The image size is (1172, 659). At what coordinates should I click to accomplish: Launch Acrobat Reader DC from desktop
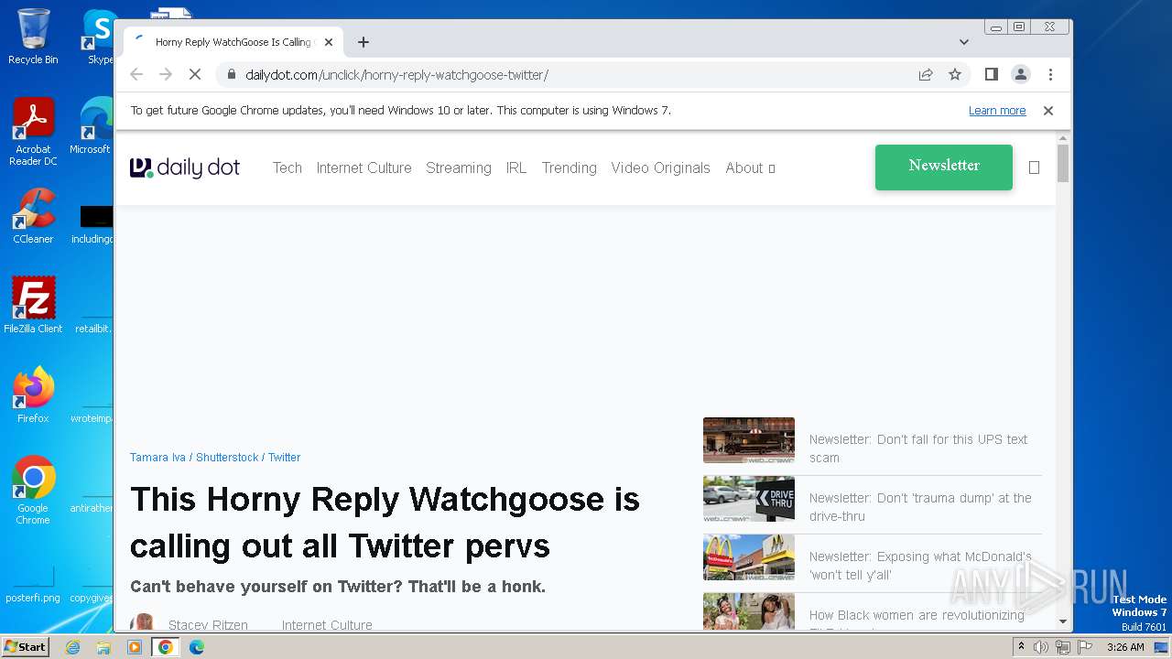[33, 132]
